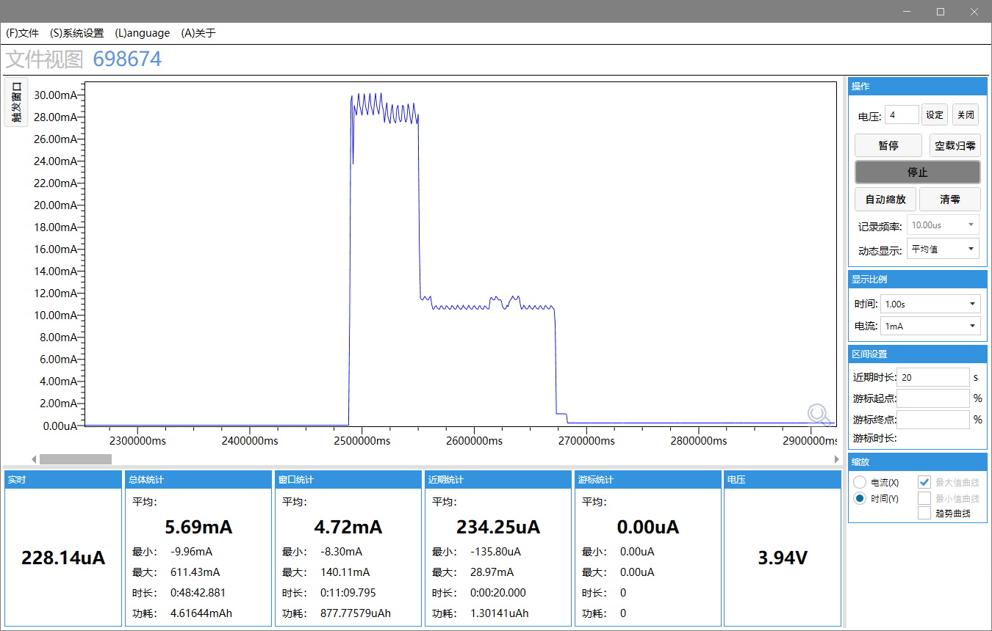Expand the 动态显示 dropdown

(x=944, y=249)
